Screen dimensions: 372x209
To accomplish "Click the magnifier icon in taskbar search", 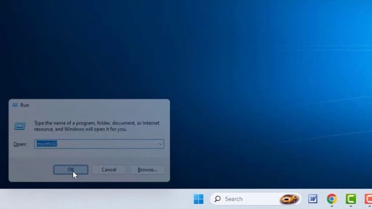I will [217, 199].
